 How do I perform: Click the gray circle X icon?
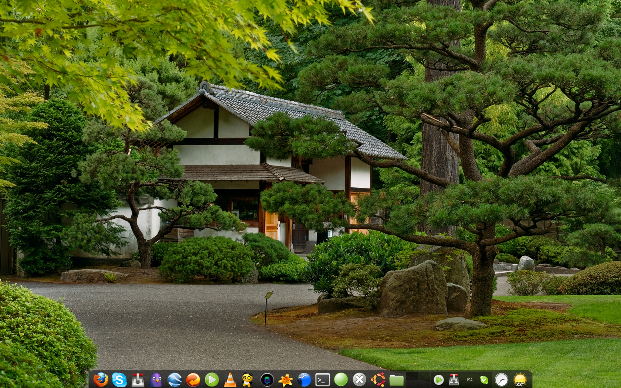tap(359, 380)
